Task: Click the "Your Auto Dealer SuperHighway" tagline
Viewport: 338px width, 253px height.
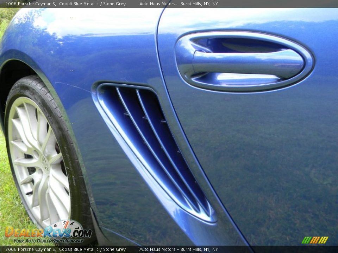Action: click(x=48, y=241)
